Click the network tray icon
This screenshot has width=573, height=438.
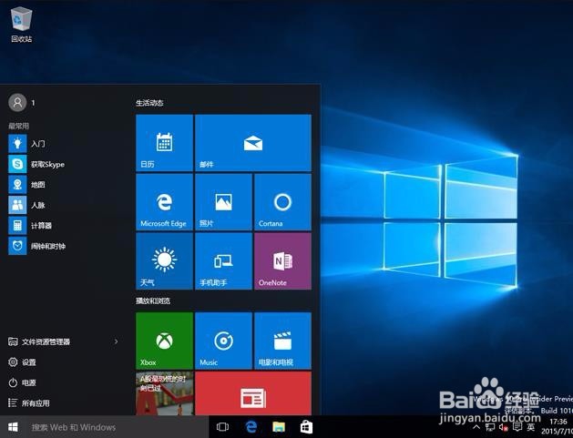click(490, 427)
